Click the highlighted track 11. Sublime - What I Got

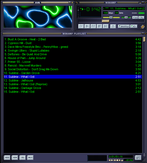click(x=73, y=77)
